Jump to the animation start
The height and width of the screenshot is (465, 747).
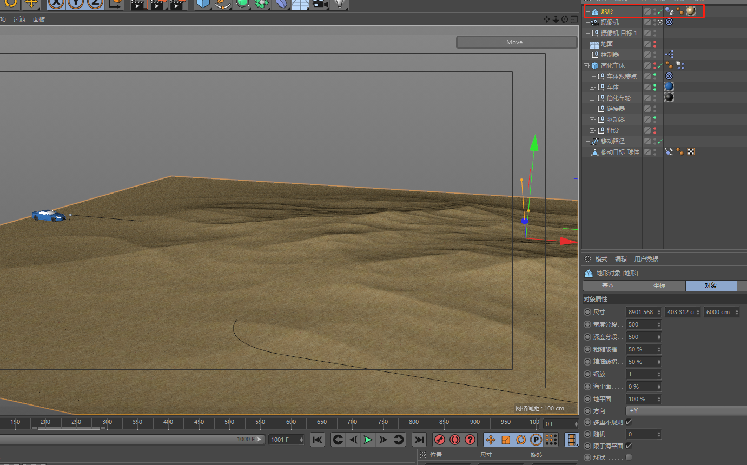coord(318,440)
